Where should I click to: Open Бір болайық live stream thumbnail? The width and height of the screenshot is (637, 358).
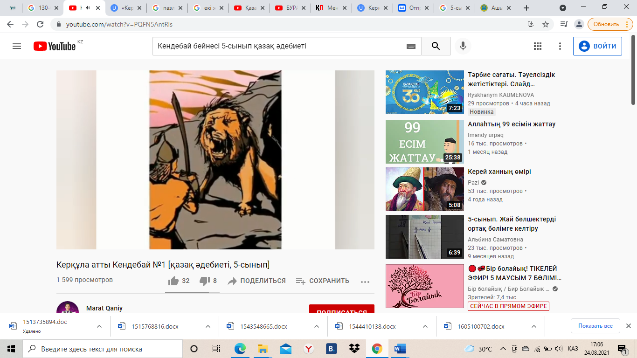pyautogui.click(x=425, y=286)
